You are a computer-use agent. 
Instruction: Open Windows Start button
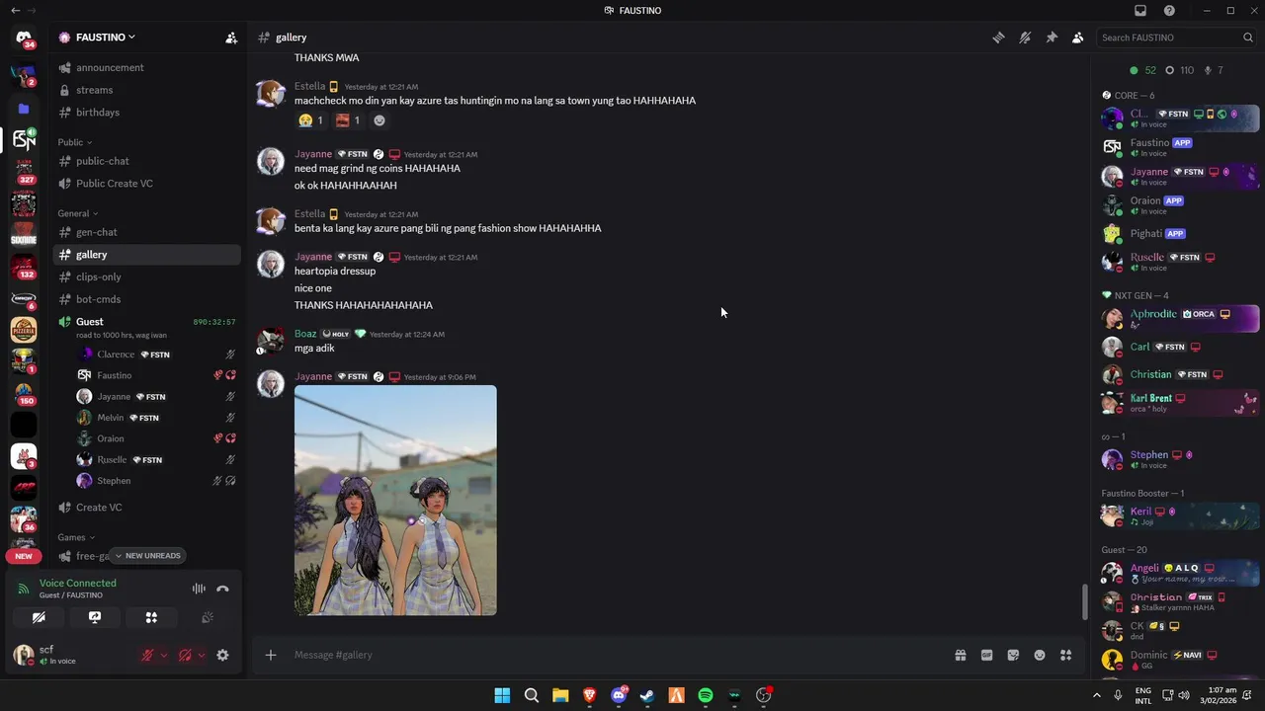click(502, 695)
